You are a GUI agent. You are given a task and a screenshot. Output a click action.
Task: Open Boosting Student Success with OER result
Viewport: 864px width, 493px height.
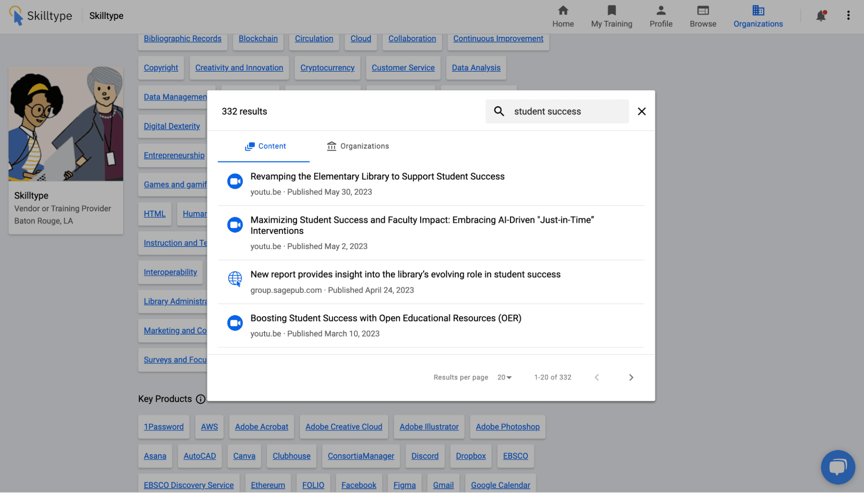pos(386,318)
